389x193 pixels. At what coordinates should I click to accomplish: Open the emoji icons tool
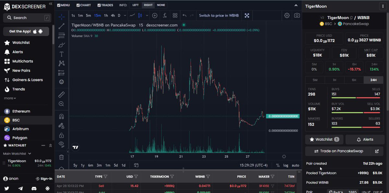61,82
